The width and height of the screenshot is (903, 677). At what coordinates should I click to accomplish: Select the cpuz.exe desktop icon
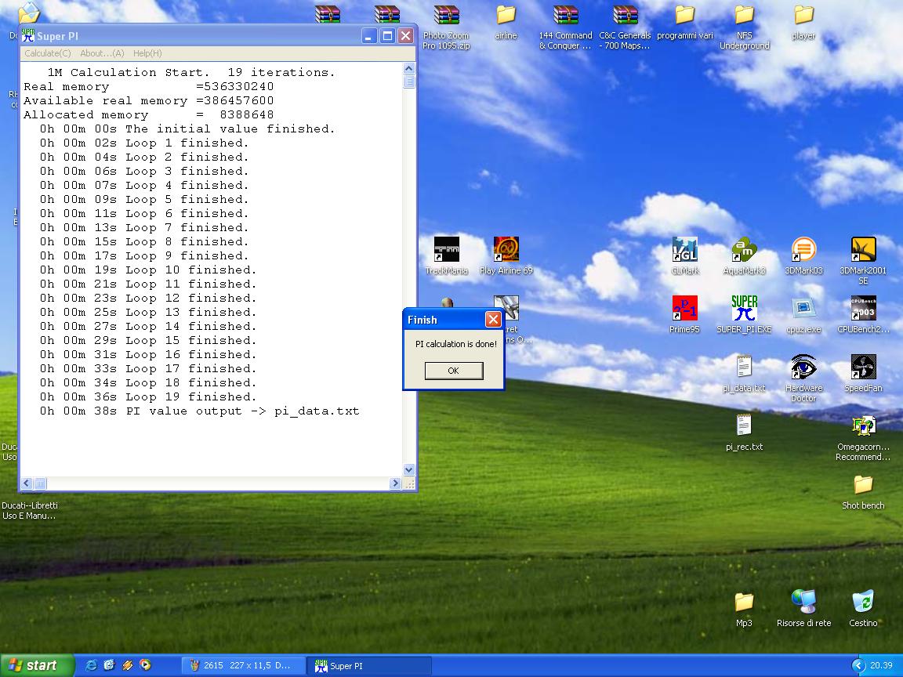point(804,314)
